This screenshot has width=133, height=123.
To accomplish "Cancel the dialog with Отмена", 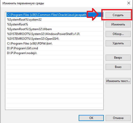I will click(x=118, y=118).
